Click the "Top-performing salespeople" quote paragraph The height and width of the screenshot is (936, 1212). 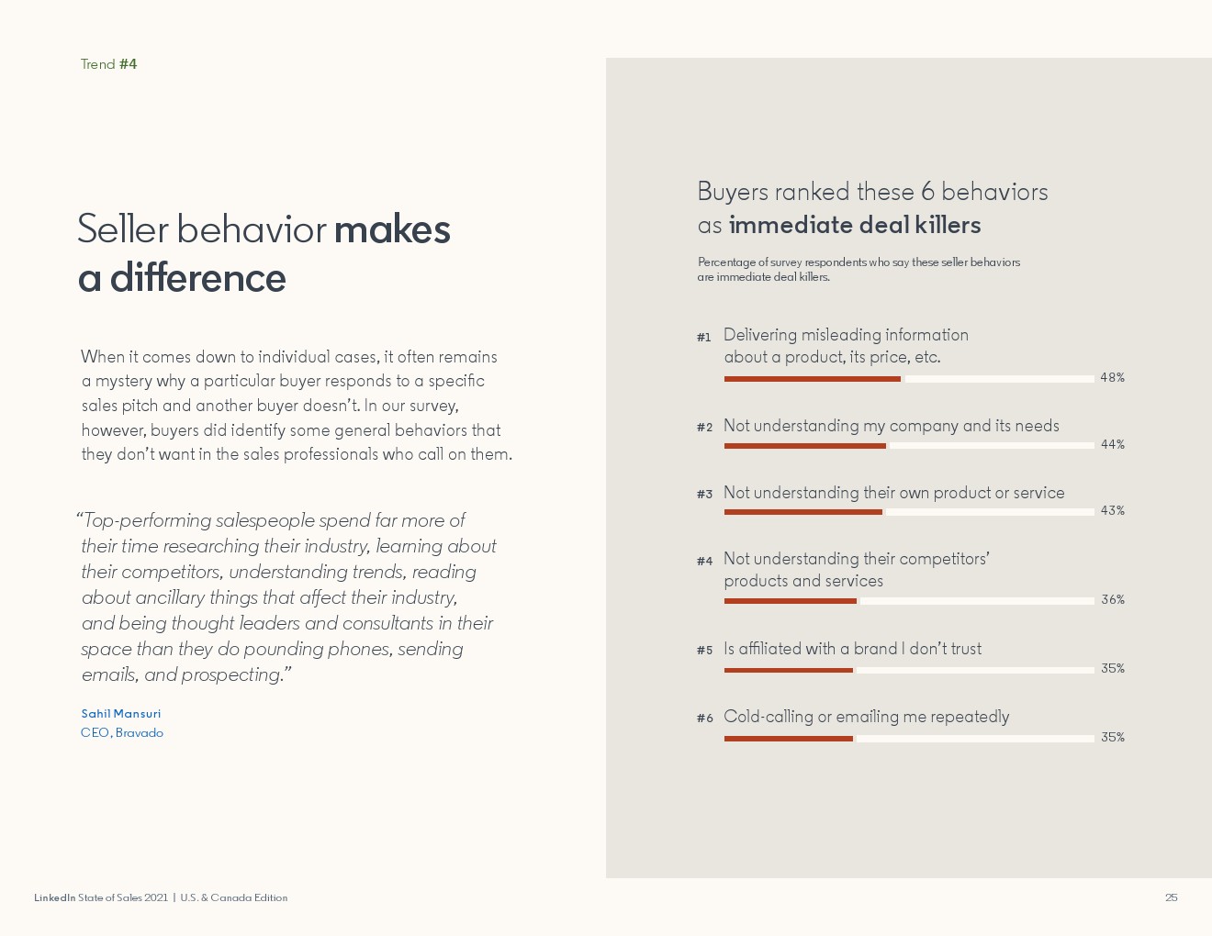[287, 597]
